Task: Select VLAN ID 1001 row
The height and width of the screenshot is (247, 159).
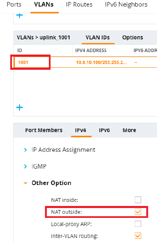Action: coord(85,62)
